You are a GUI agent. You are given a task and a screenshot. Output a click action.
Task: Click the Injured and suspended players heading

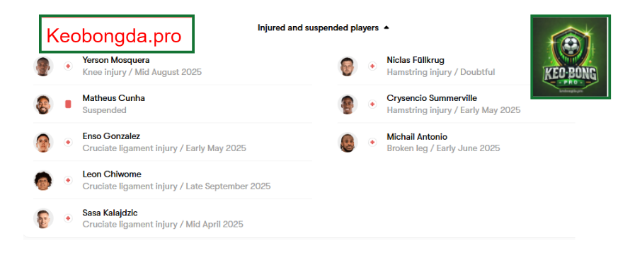click(x=319, y=28)
